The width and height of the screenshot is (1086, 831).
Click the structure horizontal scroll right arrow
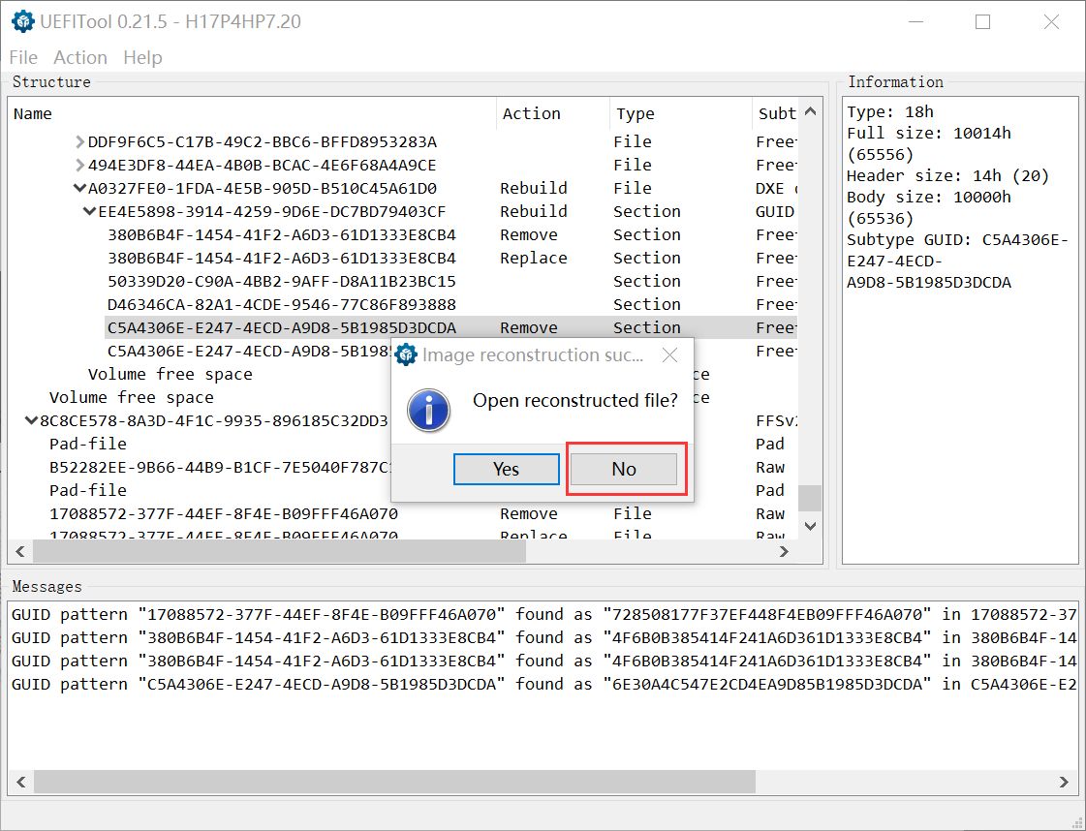pos(784,552)
